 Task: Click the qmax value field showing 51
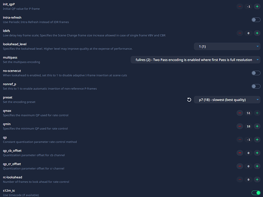point(248,113)
